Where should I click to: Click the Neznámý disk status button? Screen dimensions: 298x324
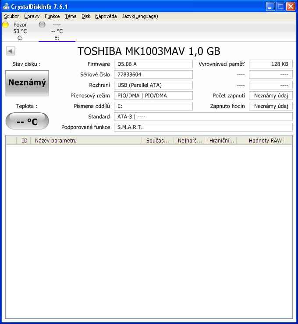(27, 83)
